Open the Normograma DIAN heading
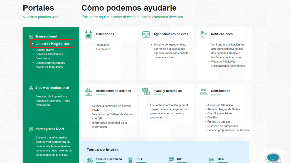Viewport: 291px width, 163px height. point(50,129)
